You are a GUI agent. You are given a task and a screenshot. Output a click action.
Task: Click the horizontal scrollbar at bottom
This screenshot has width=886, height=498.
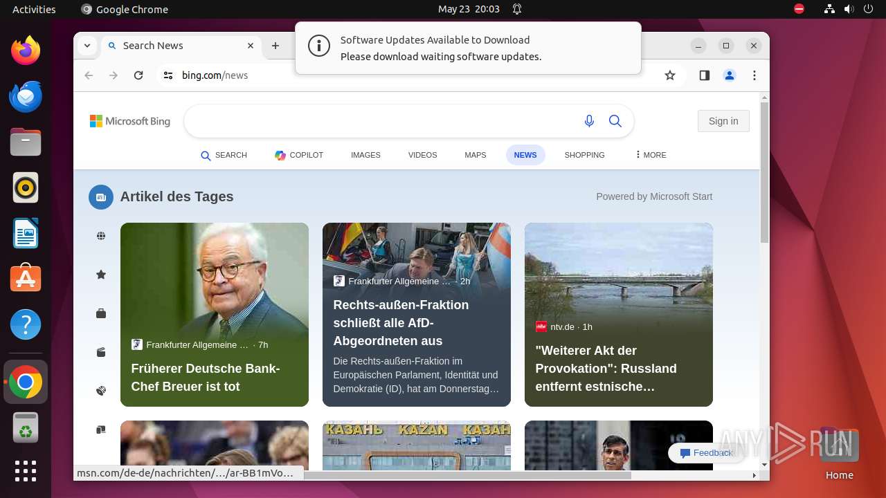tap(467, 475)
